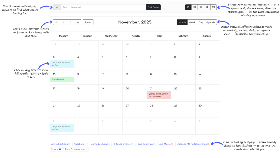Open the Day view tab
Screen dimensions: 280x158
(201, 22)
